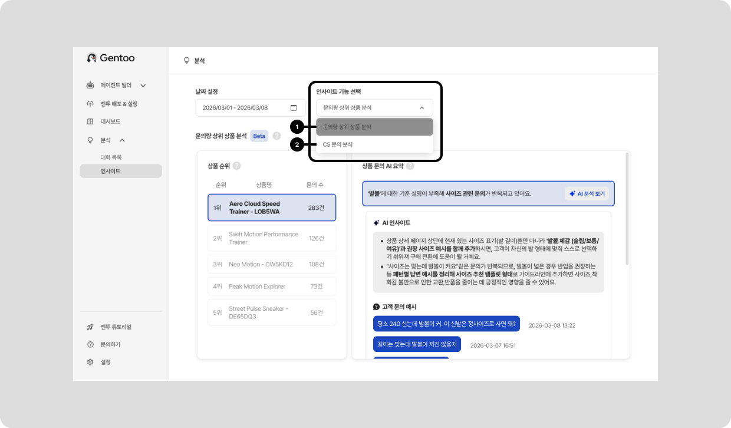The height and width of the screenshot is (428, 731).
Task: Open 대화 목록 in sidebar
Action: pos(111,157)
